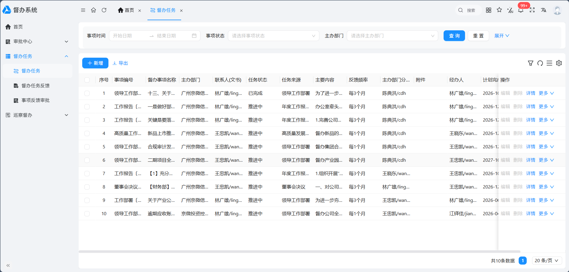Image resolution: width=569 pixels, height=272 pixels.
Task: Click the 开始日期 input field
Action: [129, 36]
